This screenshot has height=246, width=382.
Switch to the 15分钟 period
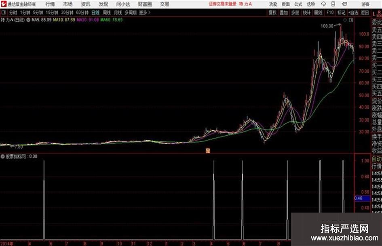point(52,13)
